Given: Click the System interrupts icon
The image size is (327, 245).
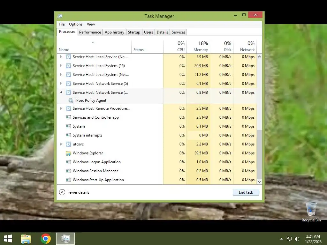Looking at the screenshot, I should click(x=68, y=135).
